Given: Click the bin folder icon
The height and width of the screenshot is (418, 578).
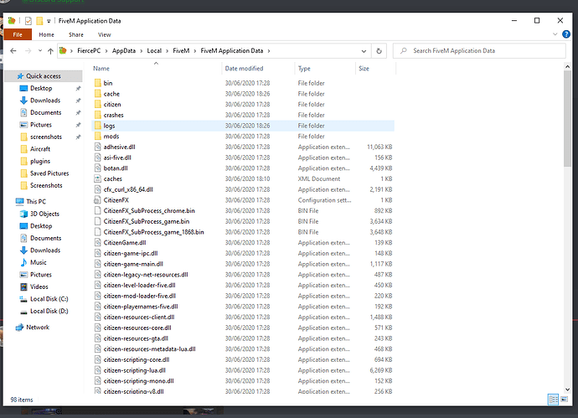Looking at the screenshot, I should 98,83.
